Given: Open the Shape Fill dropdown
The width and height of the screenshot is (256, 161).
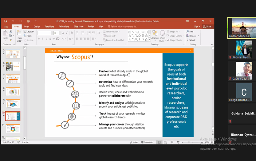Looking at the screenshot, I should click(x=173, y=32).
